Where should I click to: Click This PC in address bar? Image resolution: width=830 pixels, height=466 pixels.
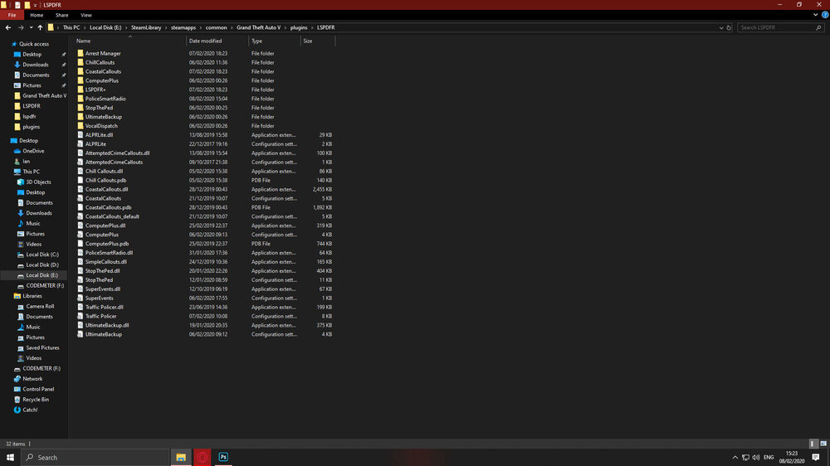pyautogui.click(x=71, y=27)
